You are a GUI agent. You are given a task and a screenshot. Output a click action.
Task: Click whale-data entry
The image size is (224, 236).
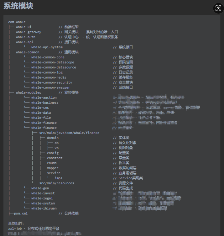point(41,113)
